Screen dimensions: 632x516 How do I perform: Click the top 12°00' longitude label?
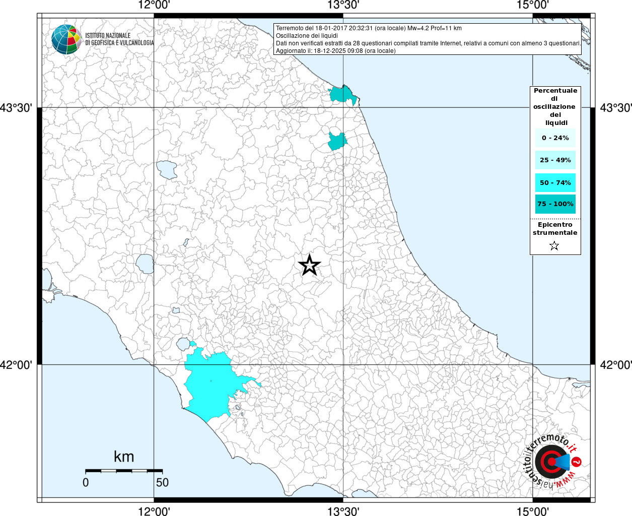154,6
